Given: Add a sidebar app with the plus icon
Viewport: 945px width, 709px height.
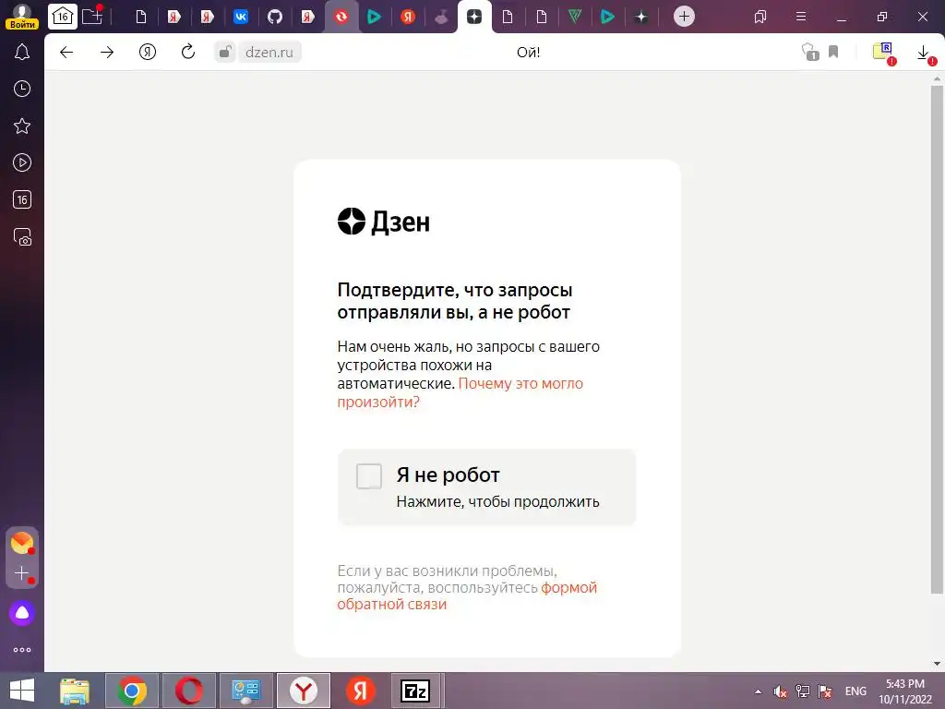Looking at the screenshot, I should pos(22,573).
